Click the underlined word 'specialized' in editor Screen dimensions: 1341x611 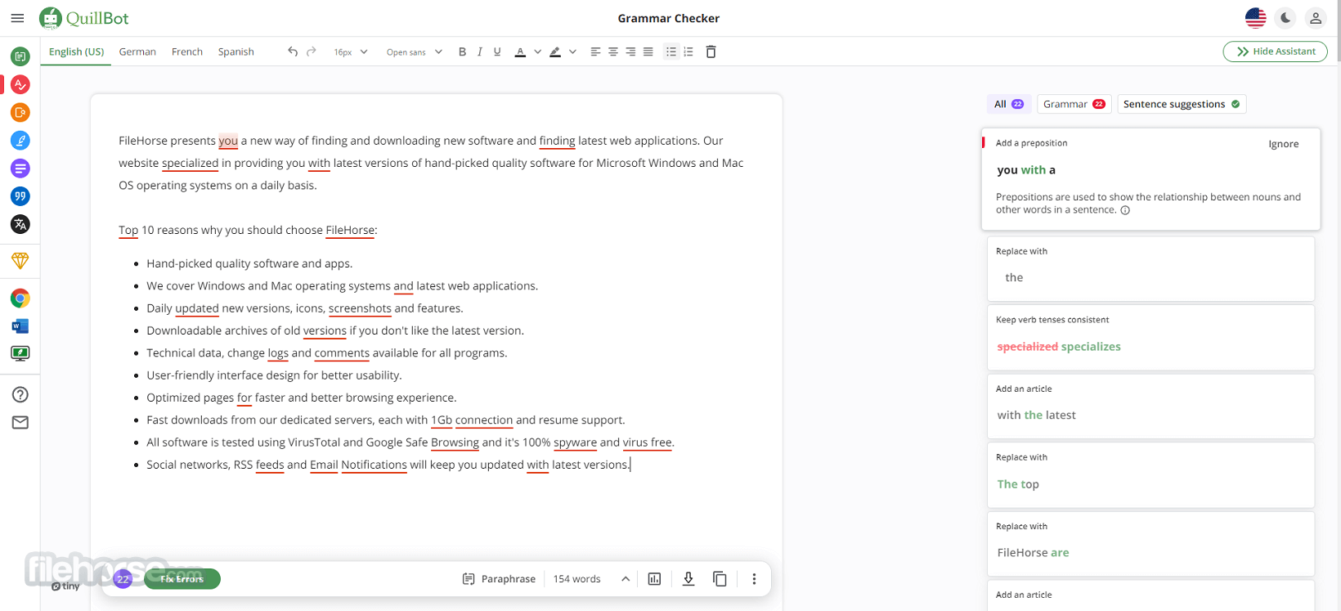[190, 163]
